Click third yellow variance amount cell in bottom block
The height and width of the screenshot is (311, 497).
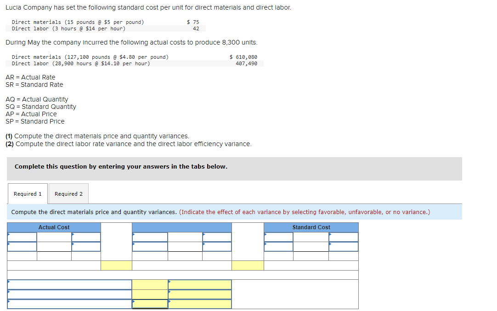(150, 304)
